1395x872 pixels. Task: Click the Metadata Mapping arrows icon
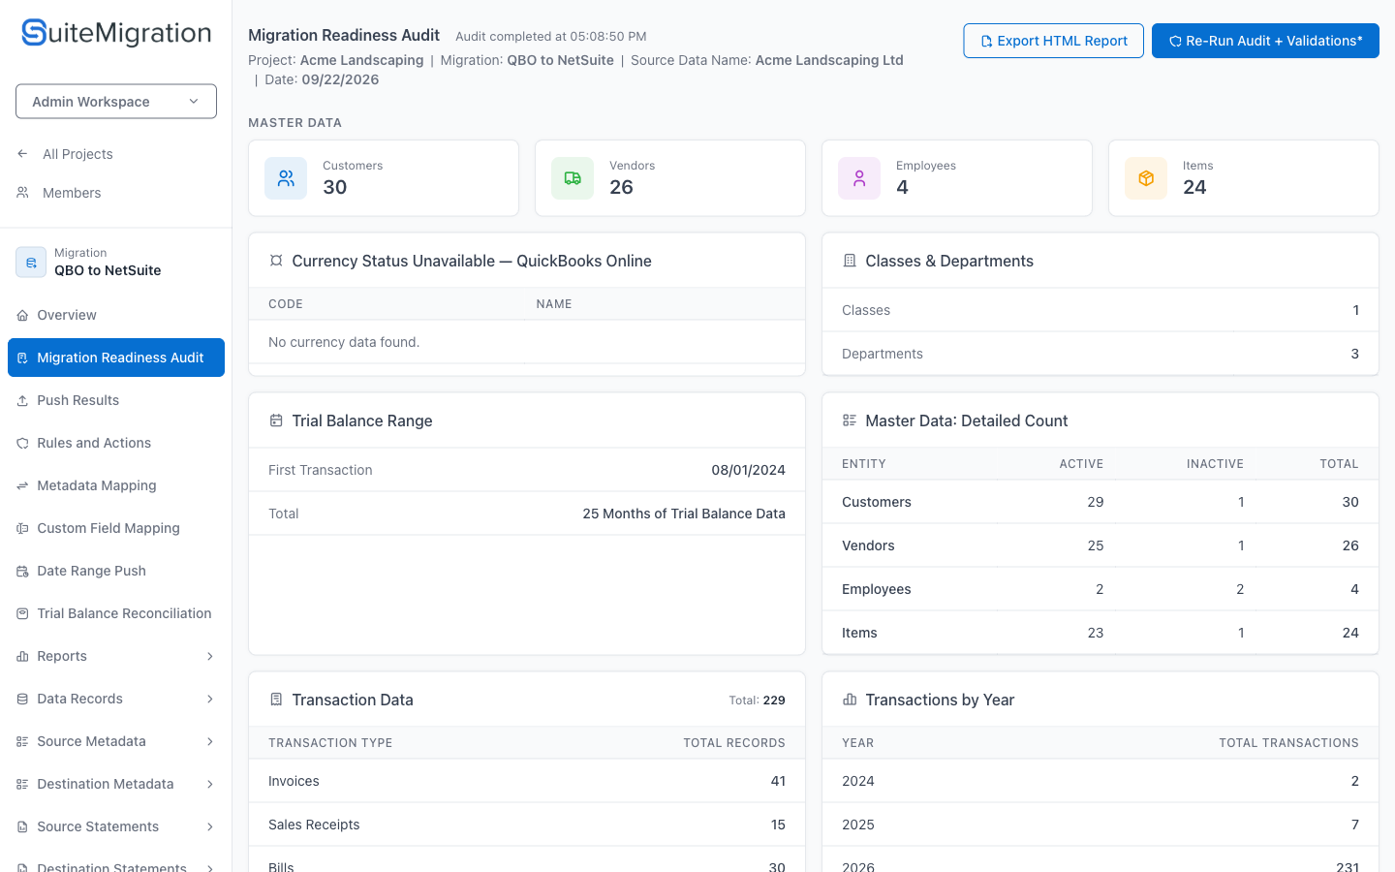coord(22,485)
